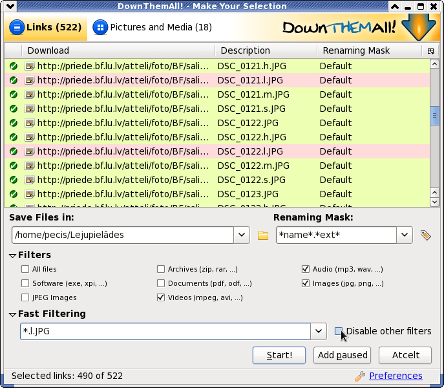This screenshot has width=444, height=388.
Task: Click the URL in the DSC_0121.s.JPG row
Action: [123, 109]
